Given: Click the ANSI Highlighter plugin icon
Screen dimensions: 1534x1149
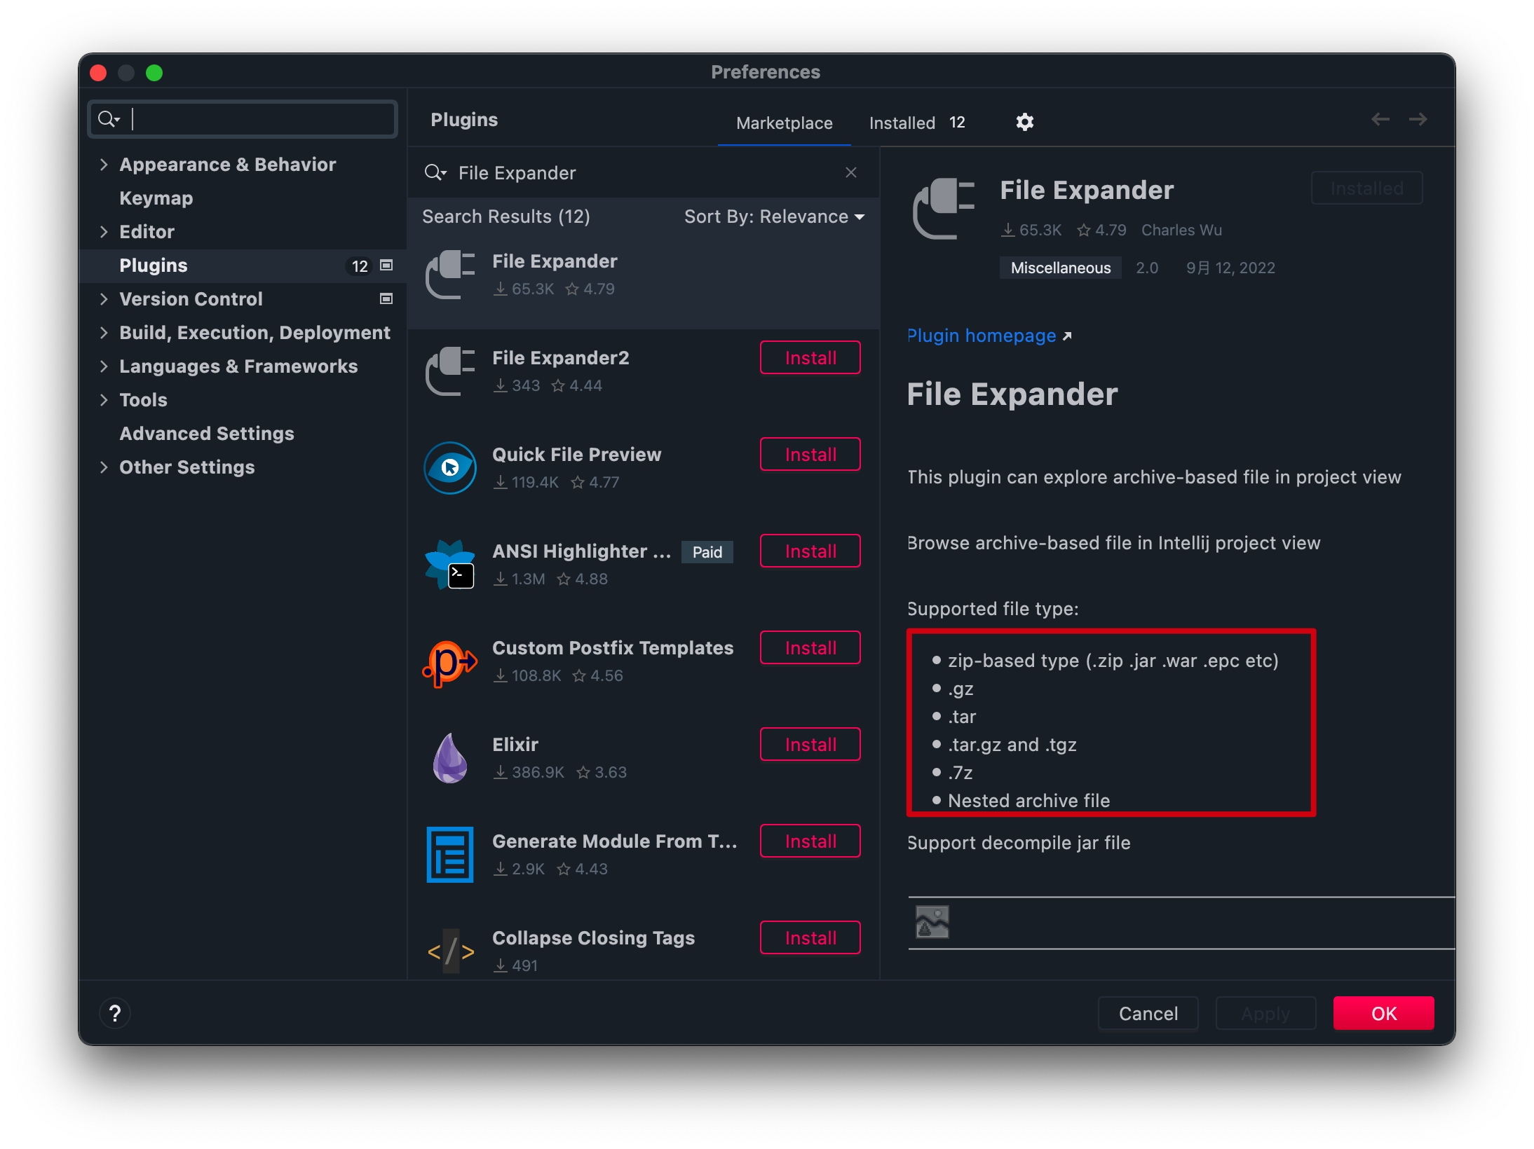Looking at the screenshot, I should (x=450, y=565).
